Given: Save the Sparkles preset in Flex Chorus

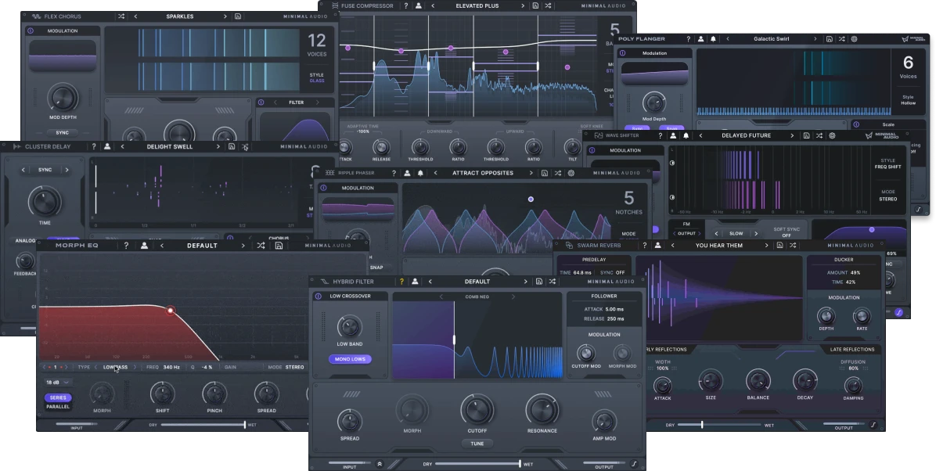Looking at the screenshot, I should pyautogui.click(x=238, y=16).
